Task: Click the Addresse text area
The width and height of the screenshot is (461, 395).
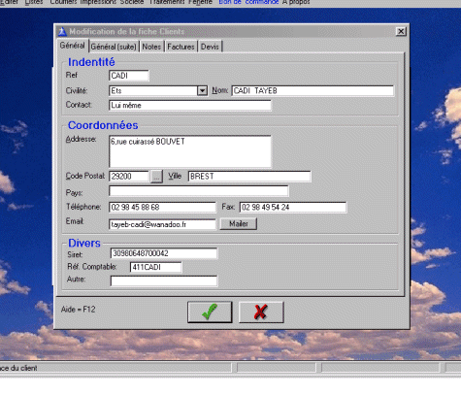Action: (190, 151)
